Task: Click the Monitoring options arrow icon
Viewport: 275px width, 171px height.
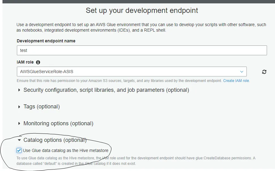Action: 19,123
